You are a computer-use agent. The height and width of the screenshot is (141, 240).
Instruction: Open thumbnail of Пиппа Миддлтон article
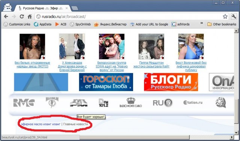click(x=151, y=46)
